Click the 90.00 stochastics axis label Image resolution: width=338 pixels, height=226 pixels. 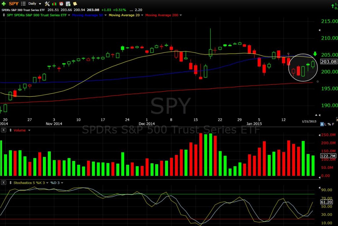[326, 190]
